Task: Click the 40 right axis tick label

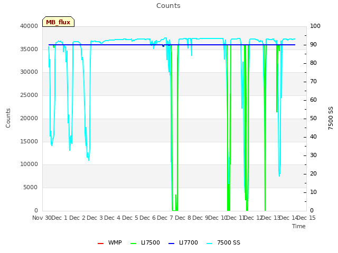Action: 313,137
